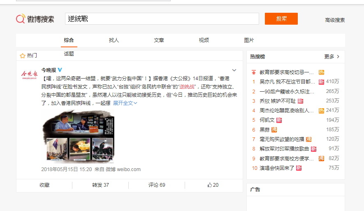This screenshot has width=364, height=211.
Task: Click 新 badge beside 解放军 topic
Action: (x=314, y=149)
